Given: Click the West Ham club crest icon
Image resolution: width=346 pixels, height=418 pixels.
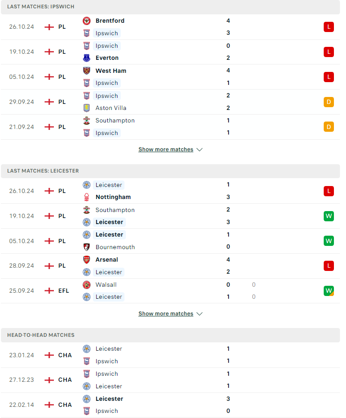Looking at the screenshot, I should coord(86,71).
